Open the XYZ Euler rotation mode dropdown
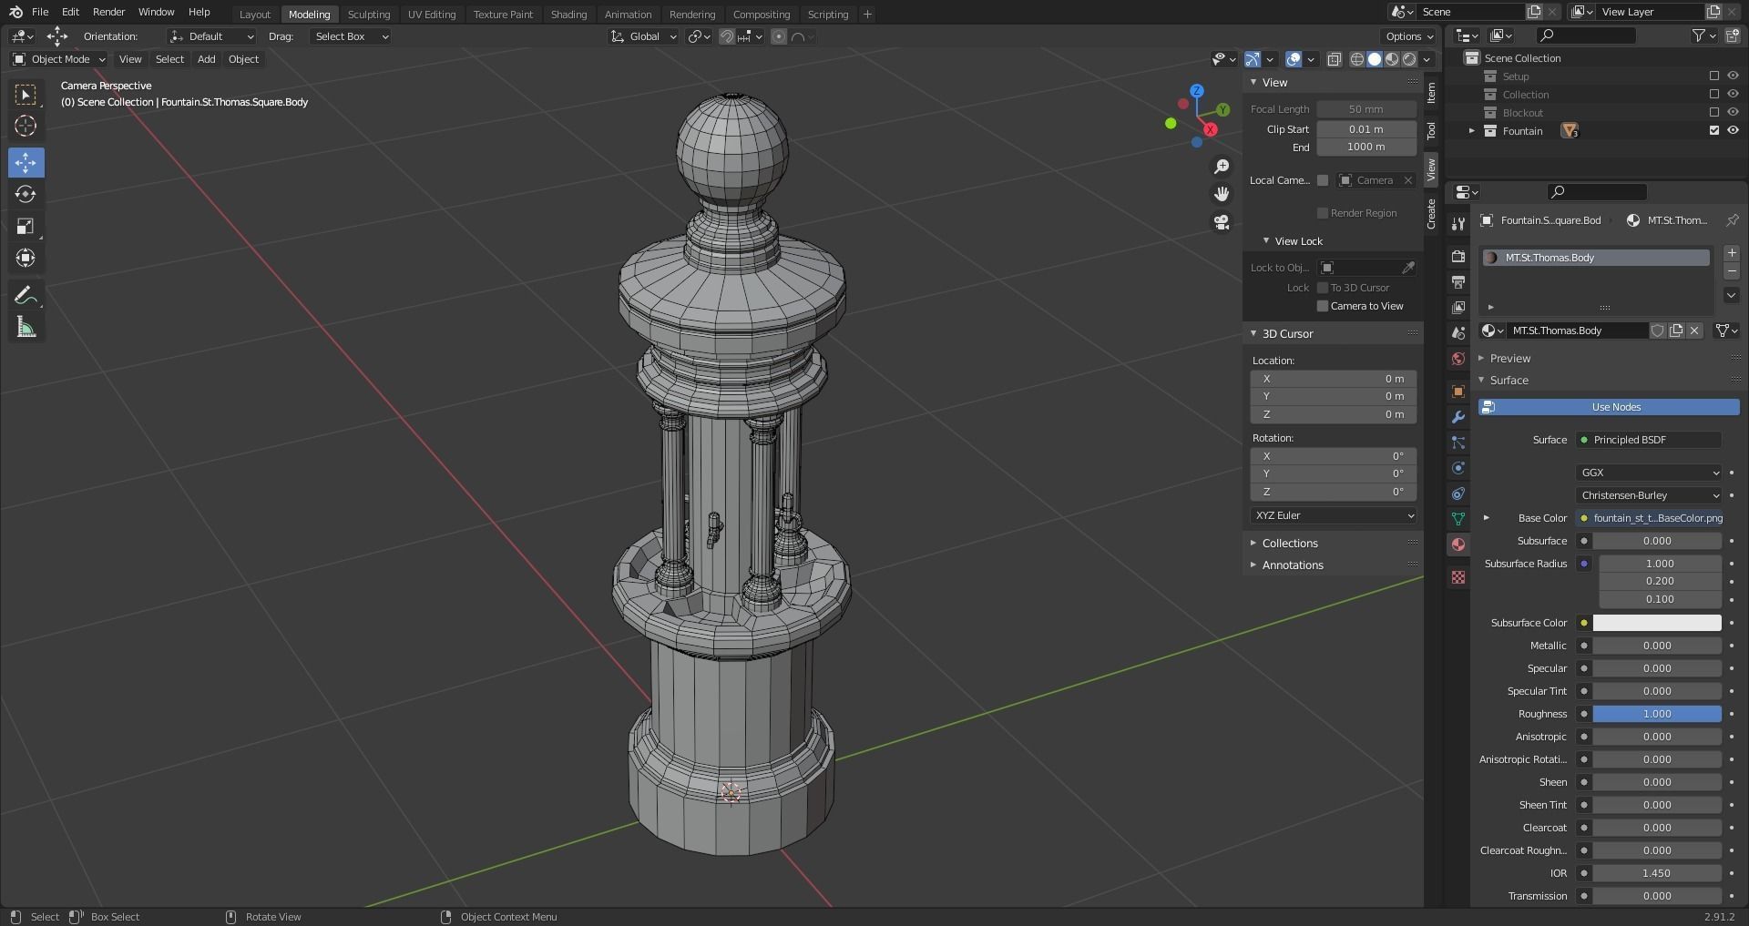The height and width of the screenshot is (926, 1749). point(1334,515)
